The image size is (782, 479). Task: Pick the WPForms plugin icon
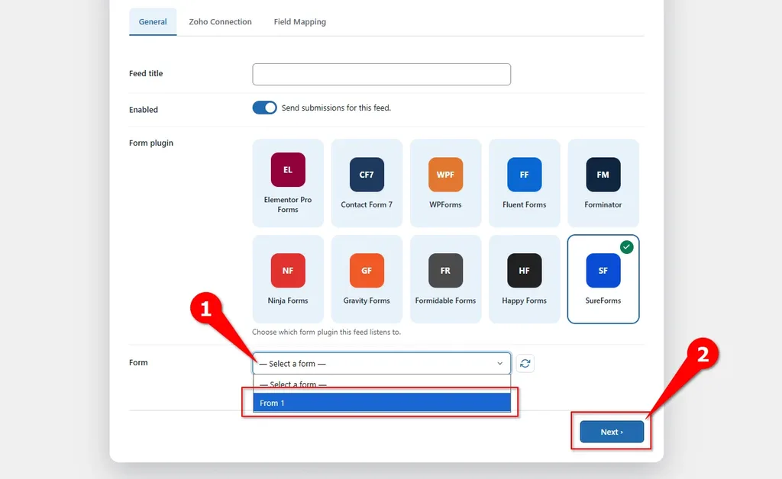(x=445, y=175)
